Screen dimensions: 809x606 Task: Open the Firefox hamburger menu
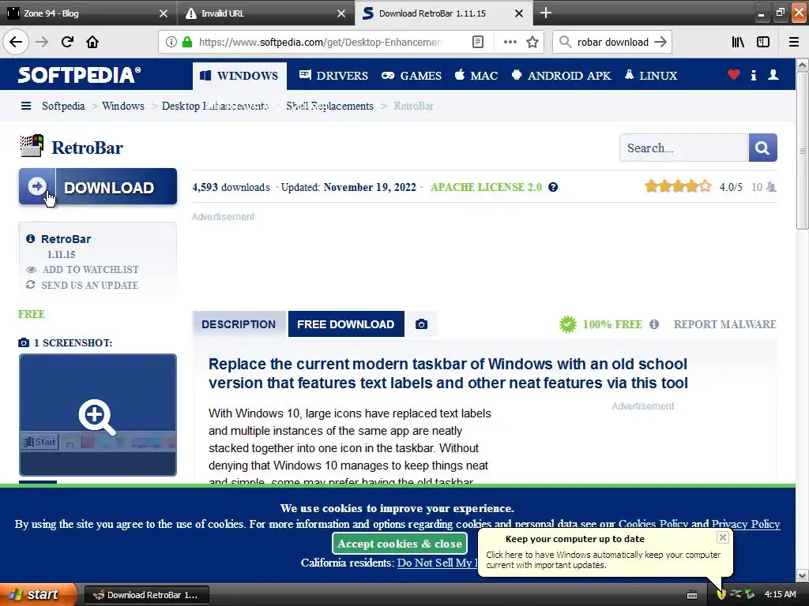794,42
